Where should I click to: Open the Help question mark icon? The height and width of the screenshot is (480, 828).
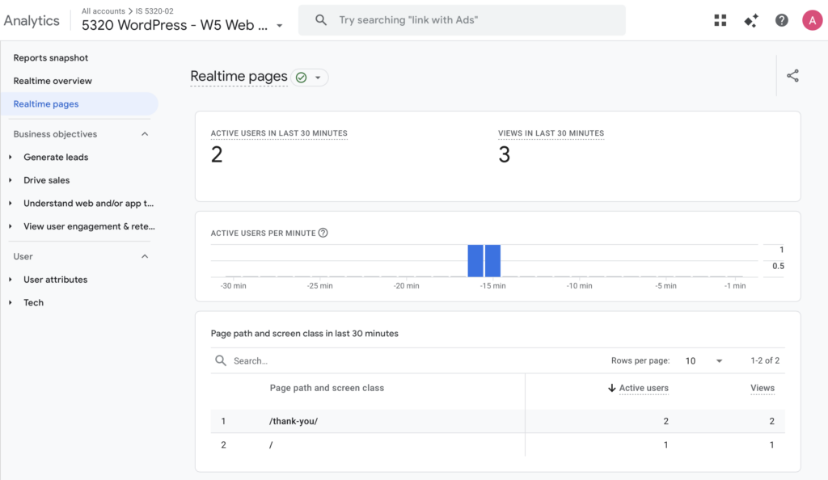[781, 21]
